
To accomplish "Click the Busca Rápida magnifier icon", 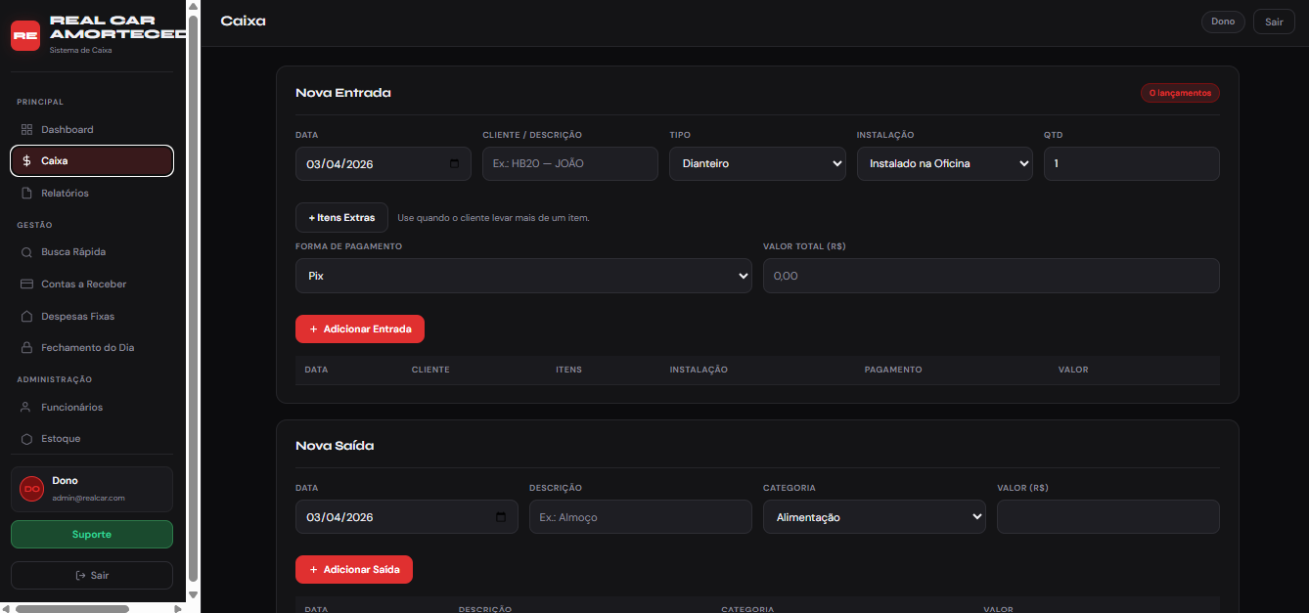I will coord(26,252).
